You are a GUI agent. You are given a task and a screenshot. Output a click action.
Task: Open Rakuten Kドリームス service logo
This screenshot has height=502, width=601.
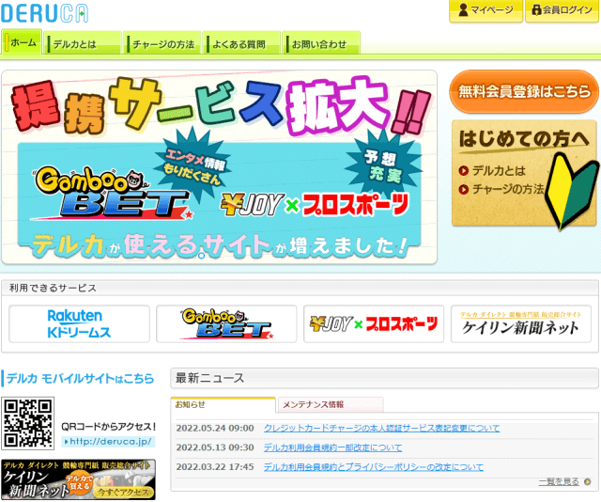(x=79, y=324)
